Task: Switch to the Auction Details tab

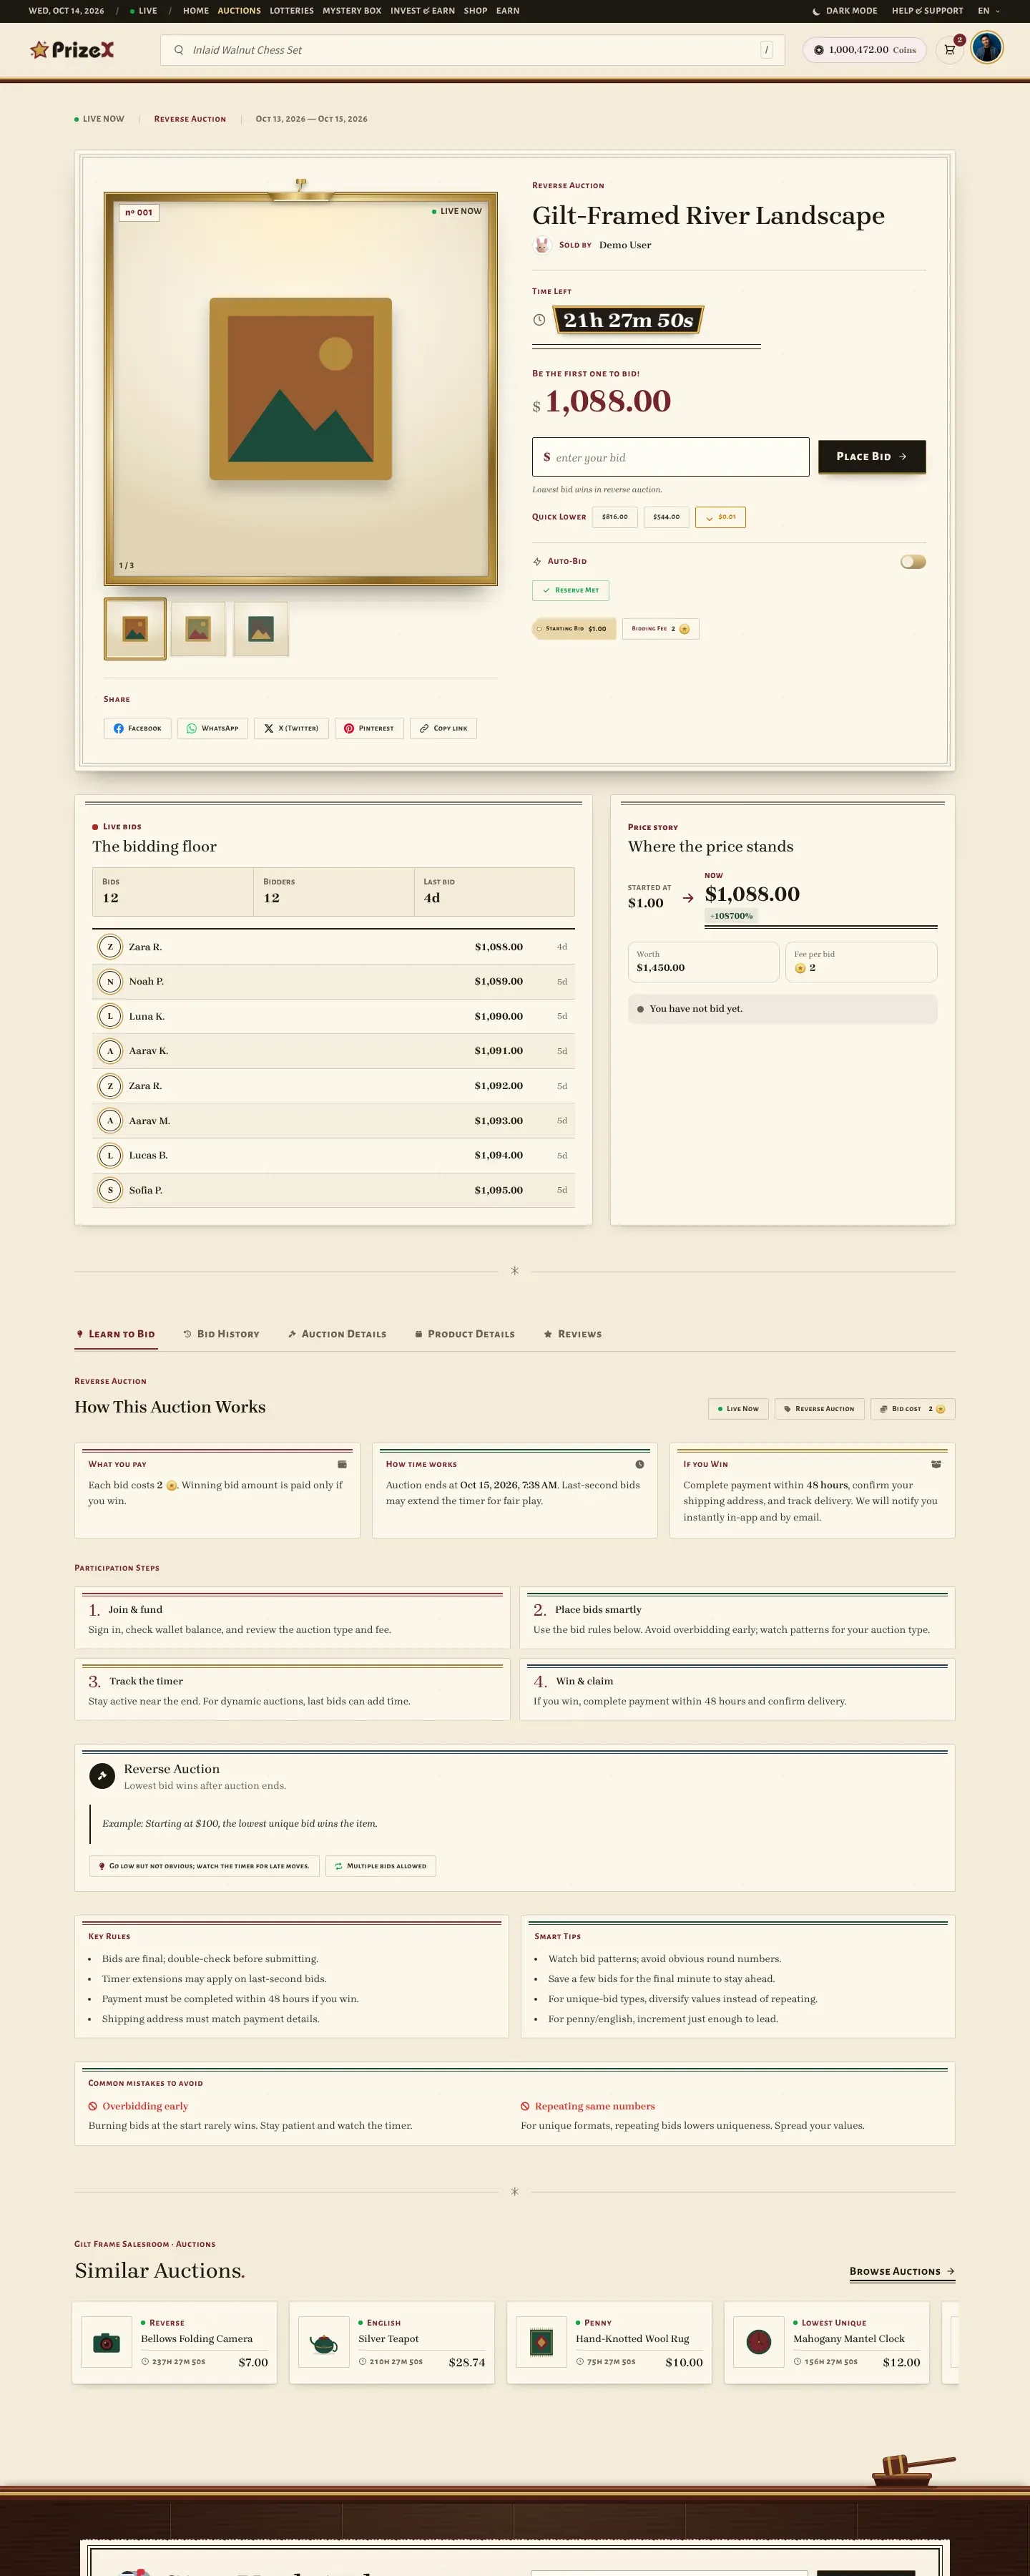Action: 337,1334
